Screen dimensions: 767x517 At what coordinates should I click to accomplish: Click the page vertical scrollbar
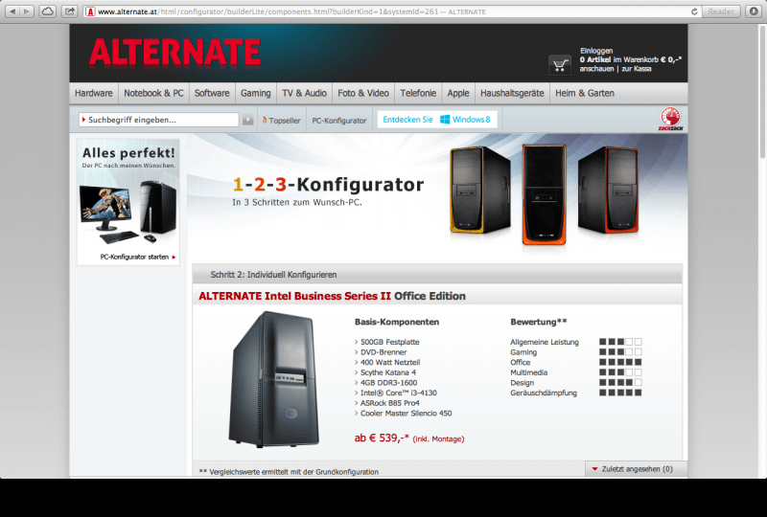762,93
